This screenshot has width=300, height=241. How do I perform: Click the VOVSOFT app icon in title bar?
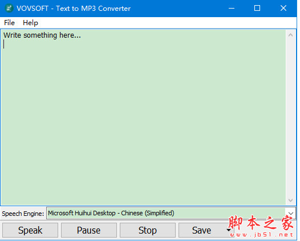(9, 8)
